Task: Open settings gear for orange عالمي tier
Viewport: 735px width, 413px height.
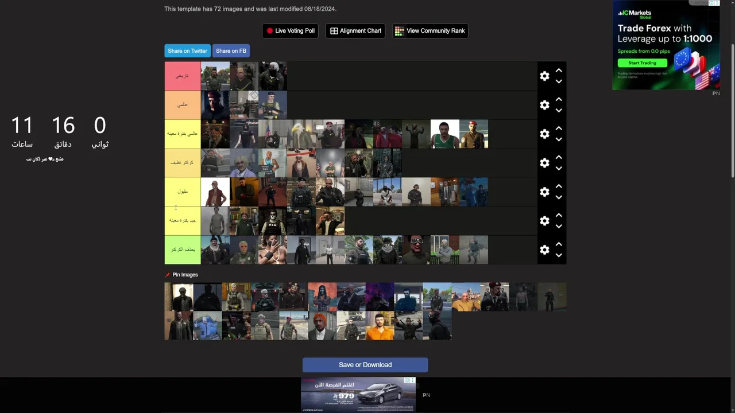Action: coord(544,105)
